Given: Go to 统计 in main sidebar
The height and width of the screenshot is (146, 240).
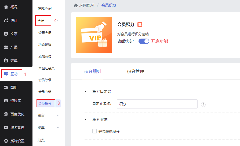Looking at the screenshot, I should (14, 20).
